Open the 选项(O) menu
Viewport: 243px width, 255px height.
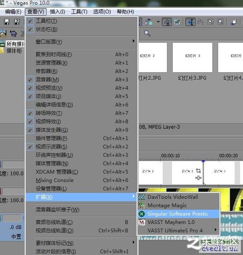pyautogui.click(x=102, y=12)
